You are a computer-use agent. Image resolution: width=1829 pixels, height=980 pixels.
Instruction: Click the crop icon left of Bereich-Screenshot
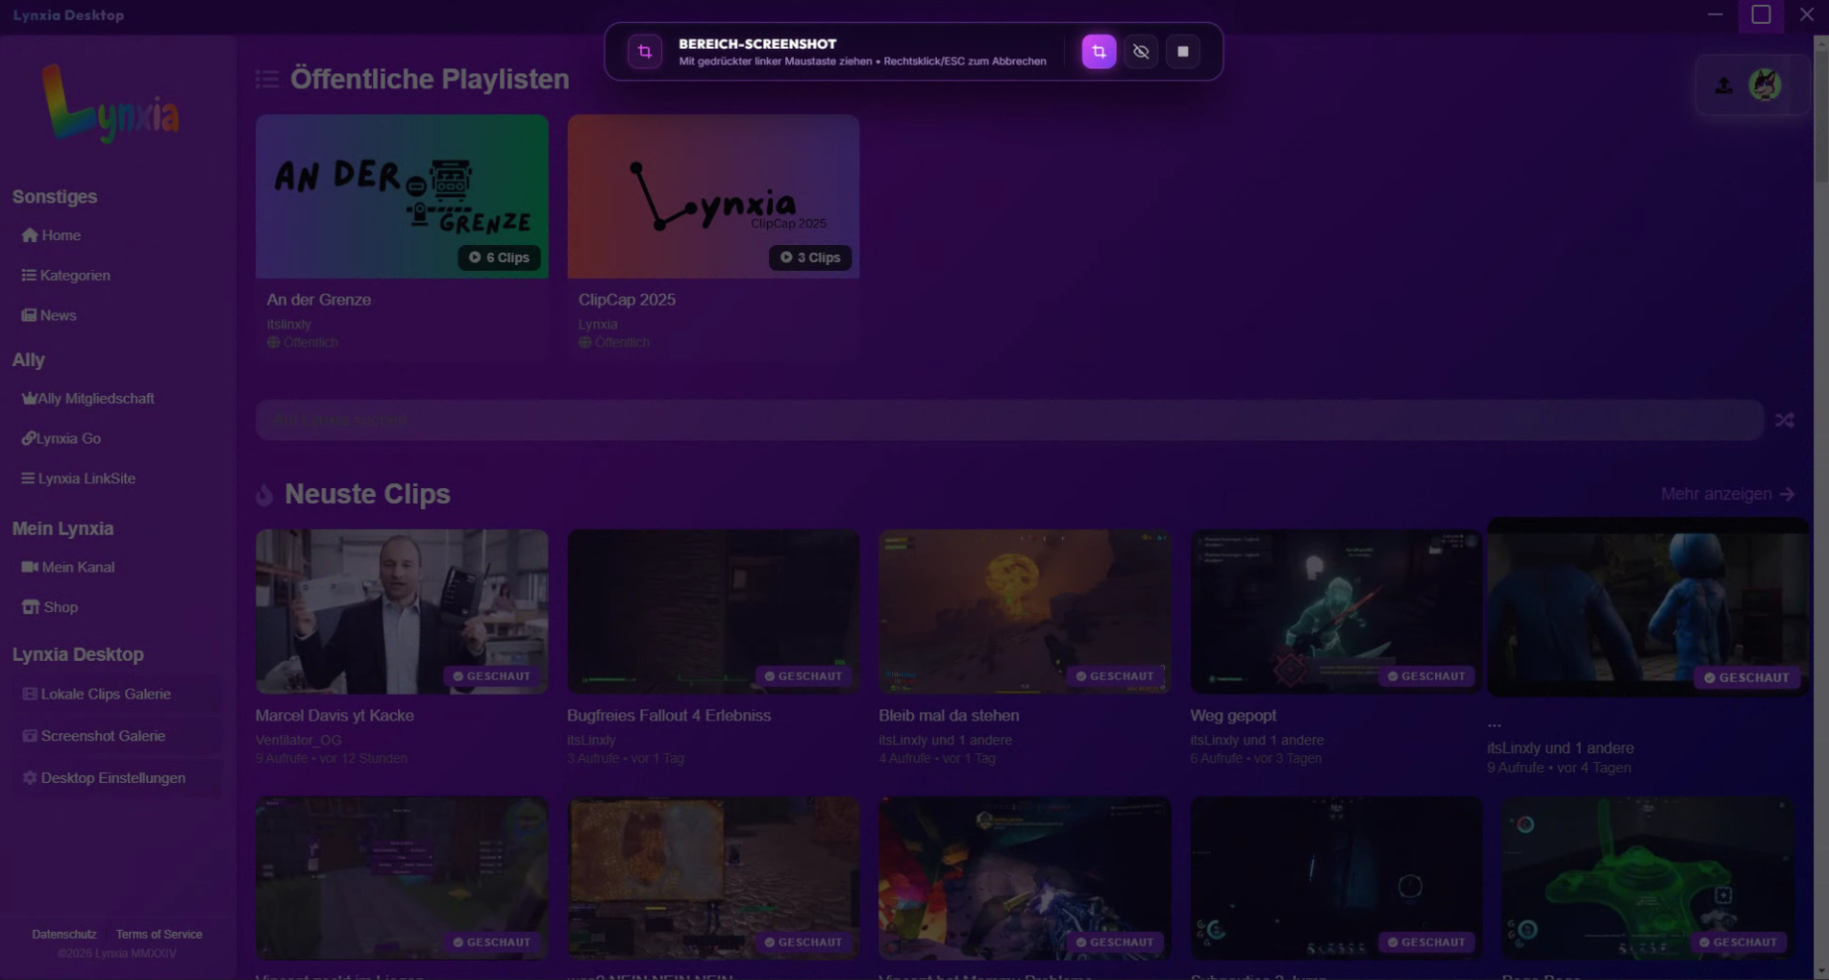click(x=645, y=52)
